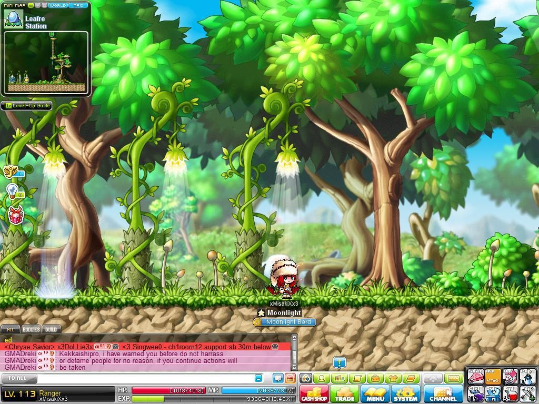The height and width of the screenshot is (404, 539).
Task: Use the End quick slot red potion
Action: [x=510, y=393]
